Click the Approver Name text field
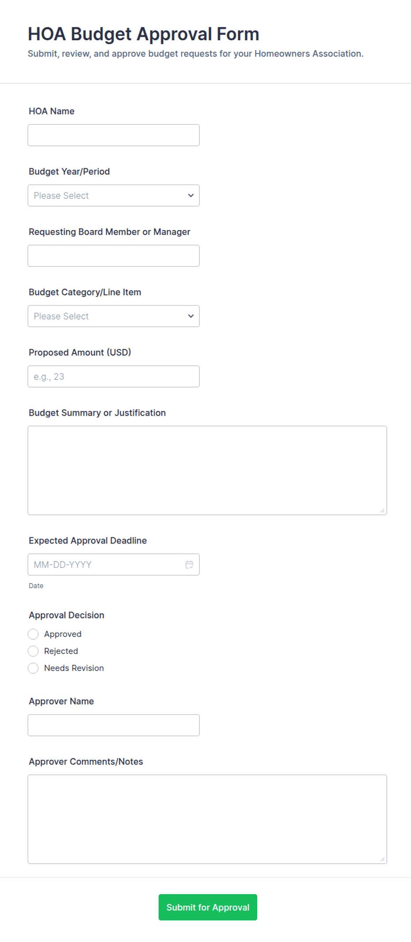Viewport: 411px width, 942px height. click(x=114, y=725)
